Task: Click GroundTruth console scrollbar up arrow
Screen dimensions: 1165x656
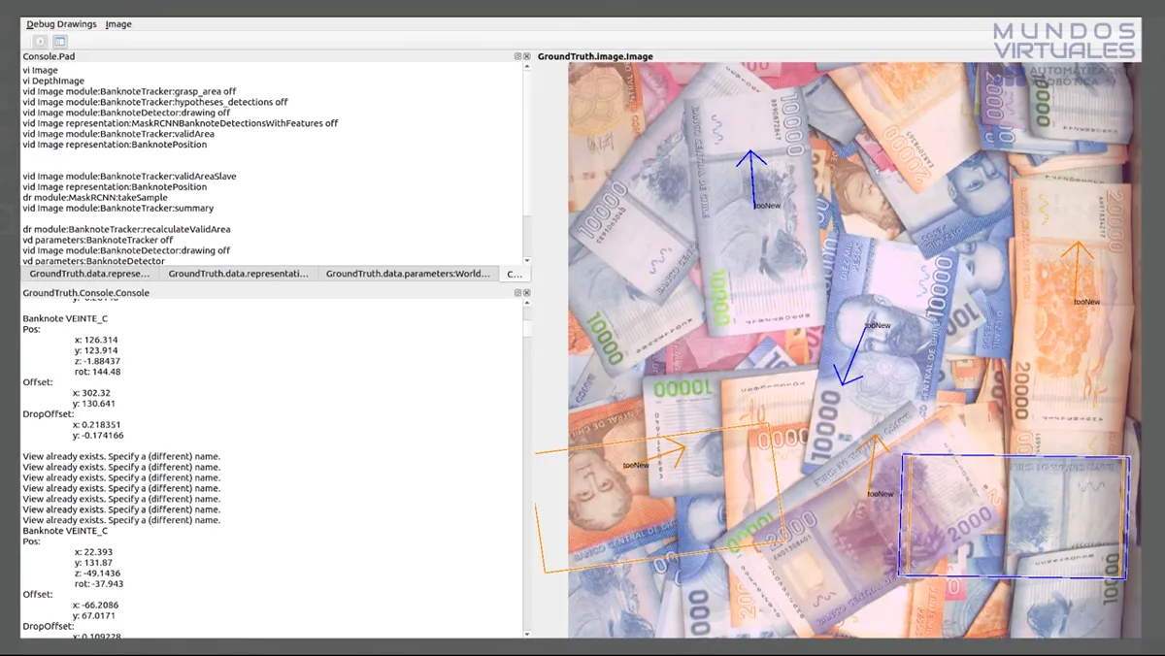Action: point(527,304)
